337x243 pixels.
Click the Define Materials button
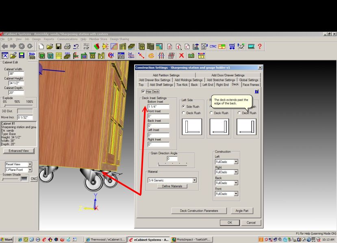[172, 186]
